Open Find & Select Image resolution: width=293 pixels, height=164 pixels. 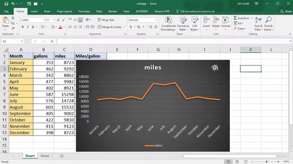coord(268,24)
